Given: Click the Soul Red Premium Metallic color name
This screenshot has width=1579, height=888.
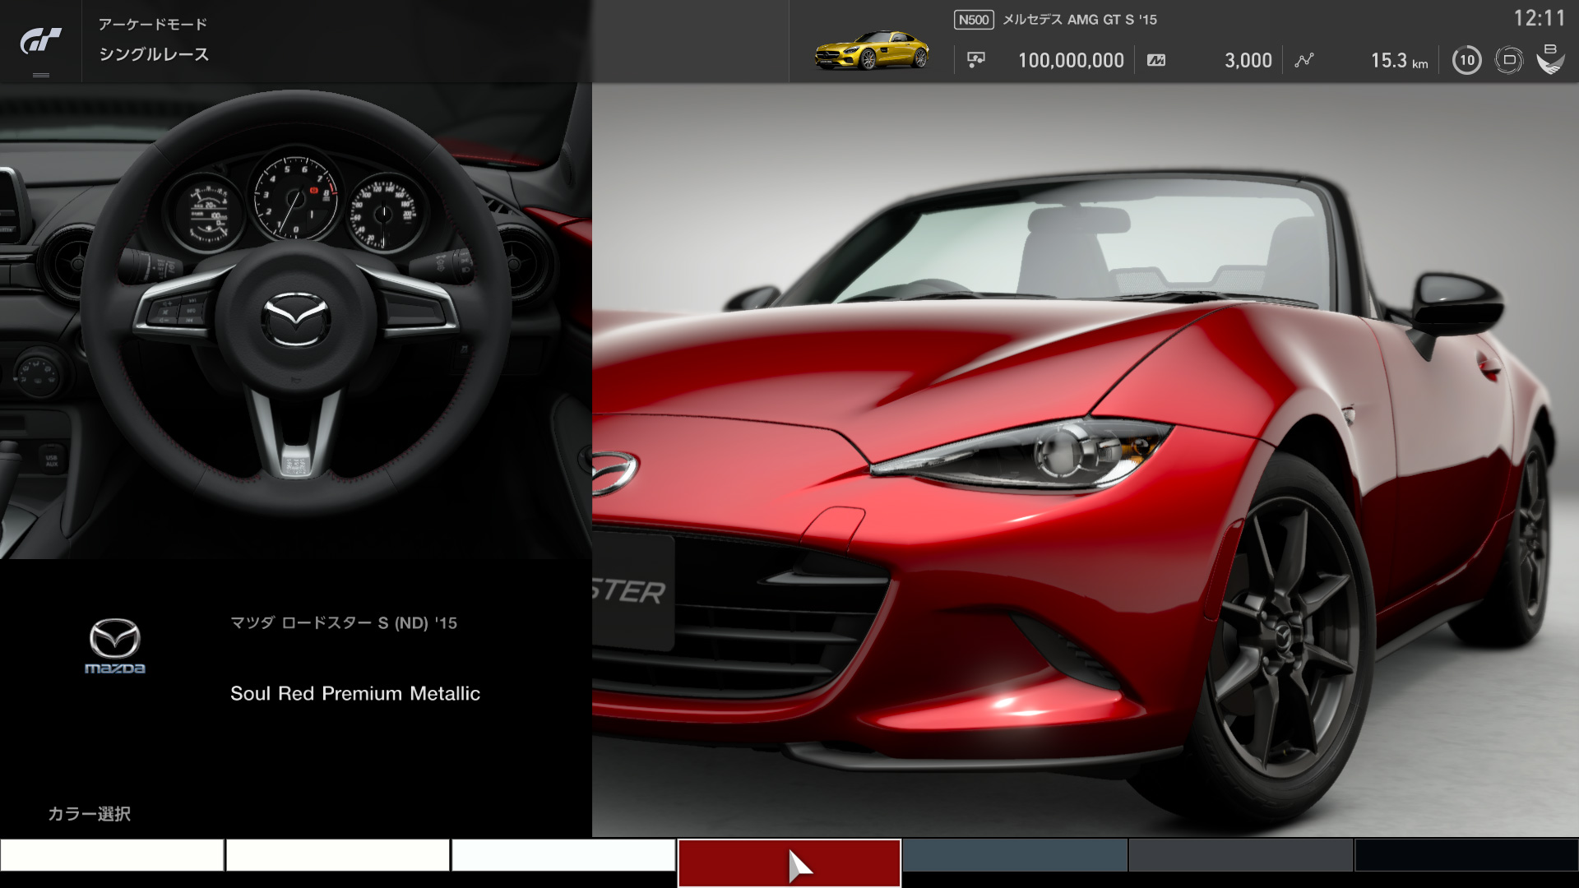Looking at the screenshot, I should (x=355, y=693).
